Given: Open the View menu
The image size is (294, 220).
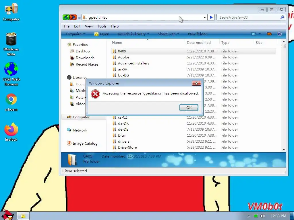Looking at the screenshot, I should pos(89,26).
